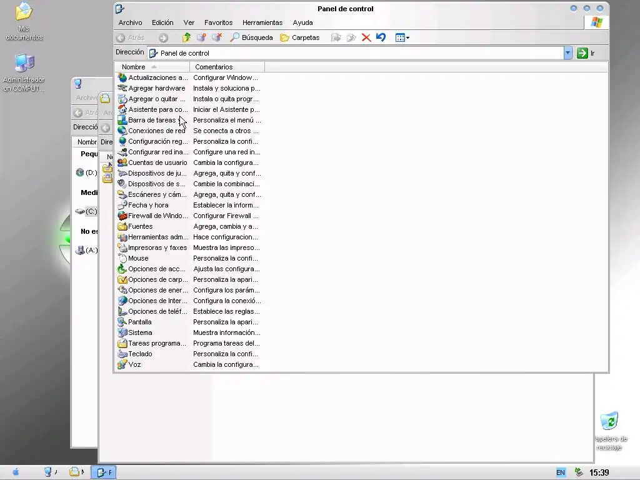Select the Opciones de accesibilidad icon

pyautogui.click(x=122, y=269)
